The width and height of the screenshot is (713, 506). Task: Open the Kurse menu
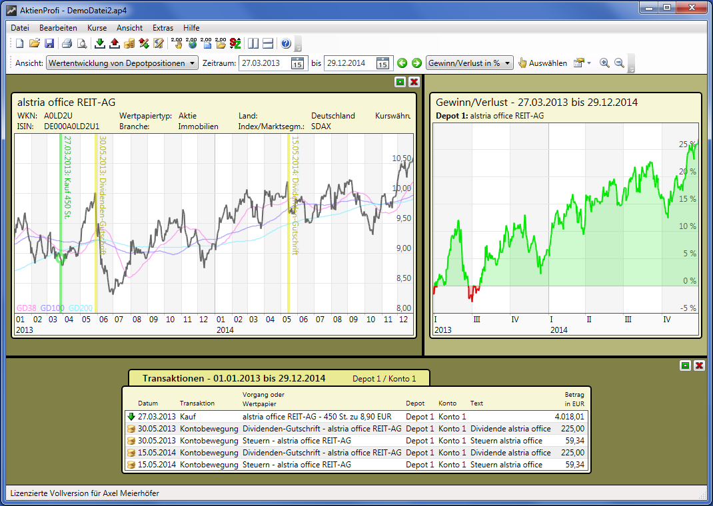click(x=97, y=28)
